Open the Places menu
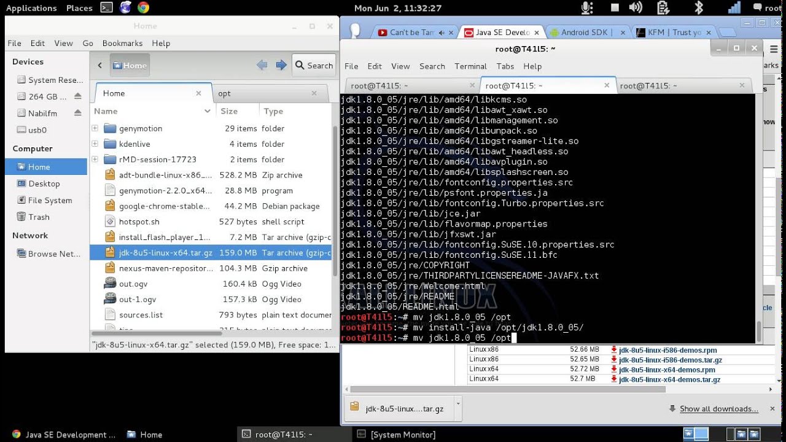The width and height of the screenshot is (786, 442). 79,8
